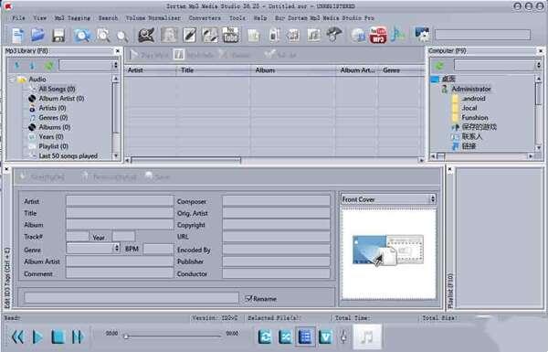Open the Genre combo box
The height and width of the screenshot is (352, 548).
tap(116, 249)
